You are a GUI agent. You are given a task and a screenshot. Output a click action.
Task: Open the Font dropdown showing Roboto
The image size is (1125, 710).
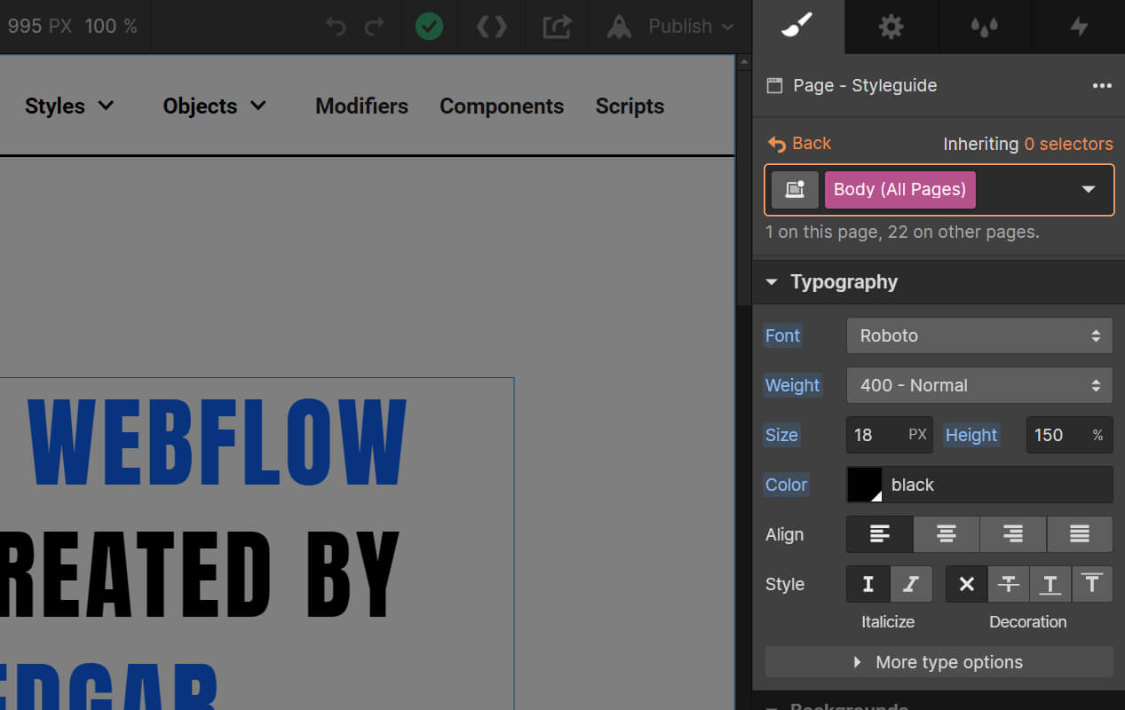[x=979, y=335]
